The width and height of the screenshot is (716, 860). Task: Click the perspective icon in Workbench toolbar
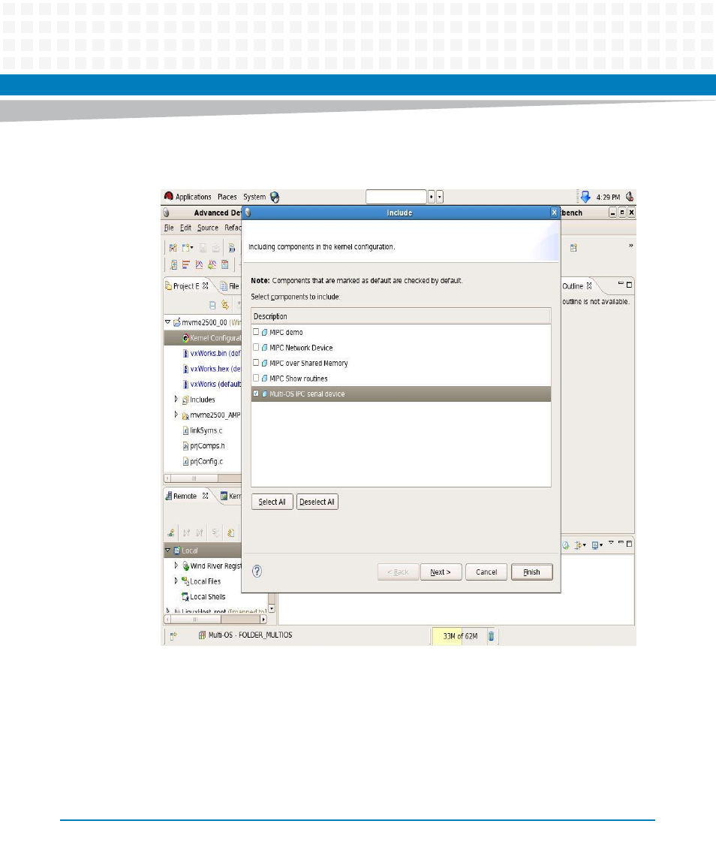point(573,248)
